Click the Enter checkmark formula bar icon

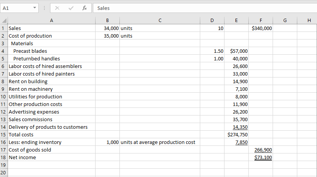click(x=71, y=8)
